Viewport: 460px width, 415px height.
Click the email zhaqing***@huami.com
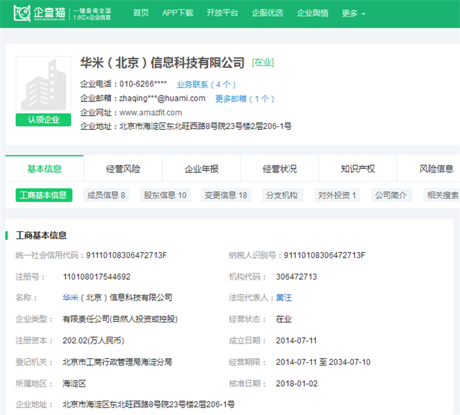(162, 99)
